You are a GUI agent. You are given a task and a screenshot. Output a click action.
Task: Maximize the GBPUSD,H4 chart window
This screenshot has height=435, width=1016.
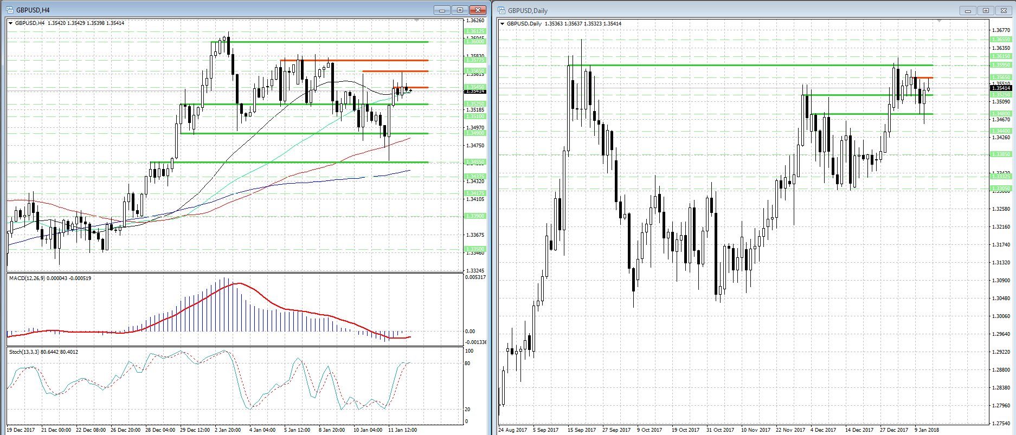pos(460,10)
